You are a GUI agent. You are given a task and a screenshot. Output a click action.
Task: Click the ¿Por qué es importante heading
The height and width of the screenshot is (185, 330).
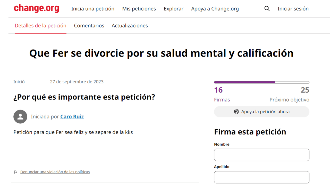point(84,97)
